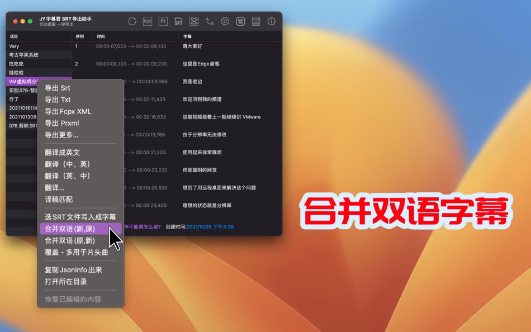
Task: Select project 行了
Action: click(x=22, y=99)
